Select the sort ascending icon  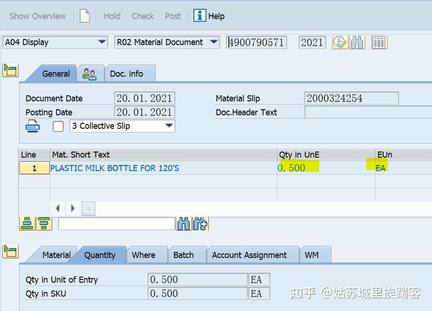27,224
